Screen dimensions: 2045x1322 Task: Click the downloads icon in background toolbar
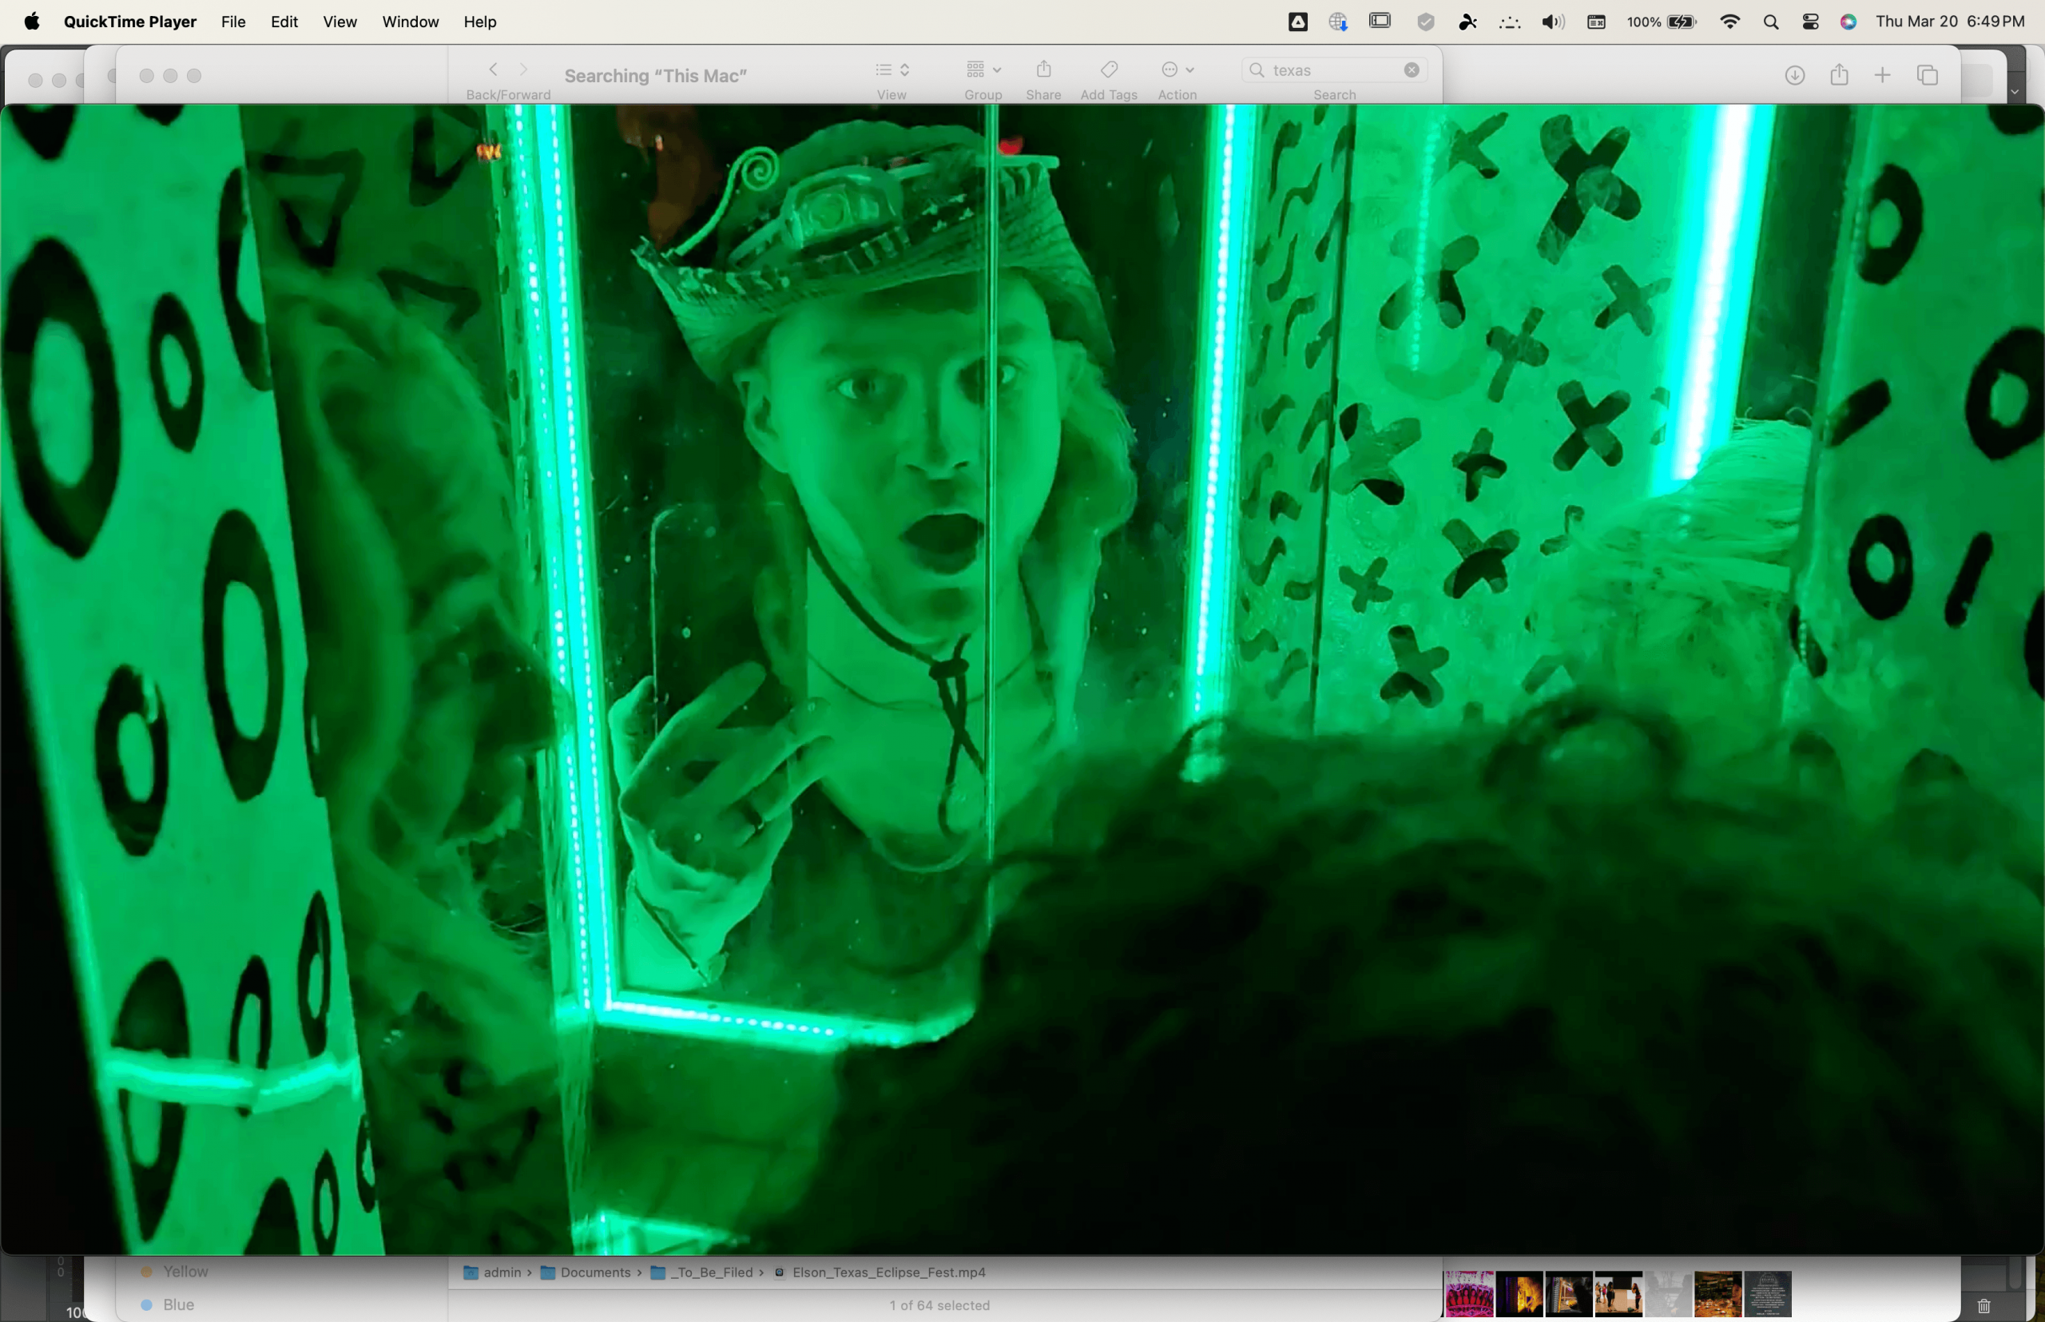[x=1794, y=76]
